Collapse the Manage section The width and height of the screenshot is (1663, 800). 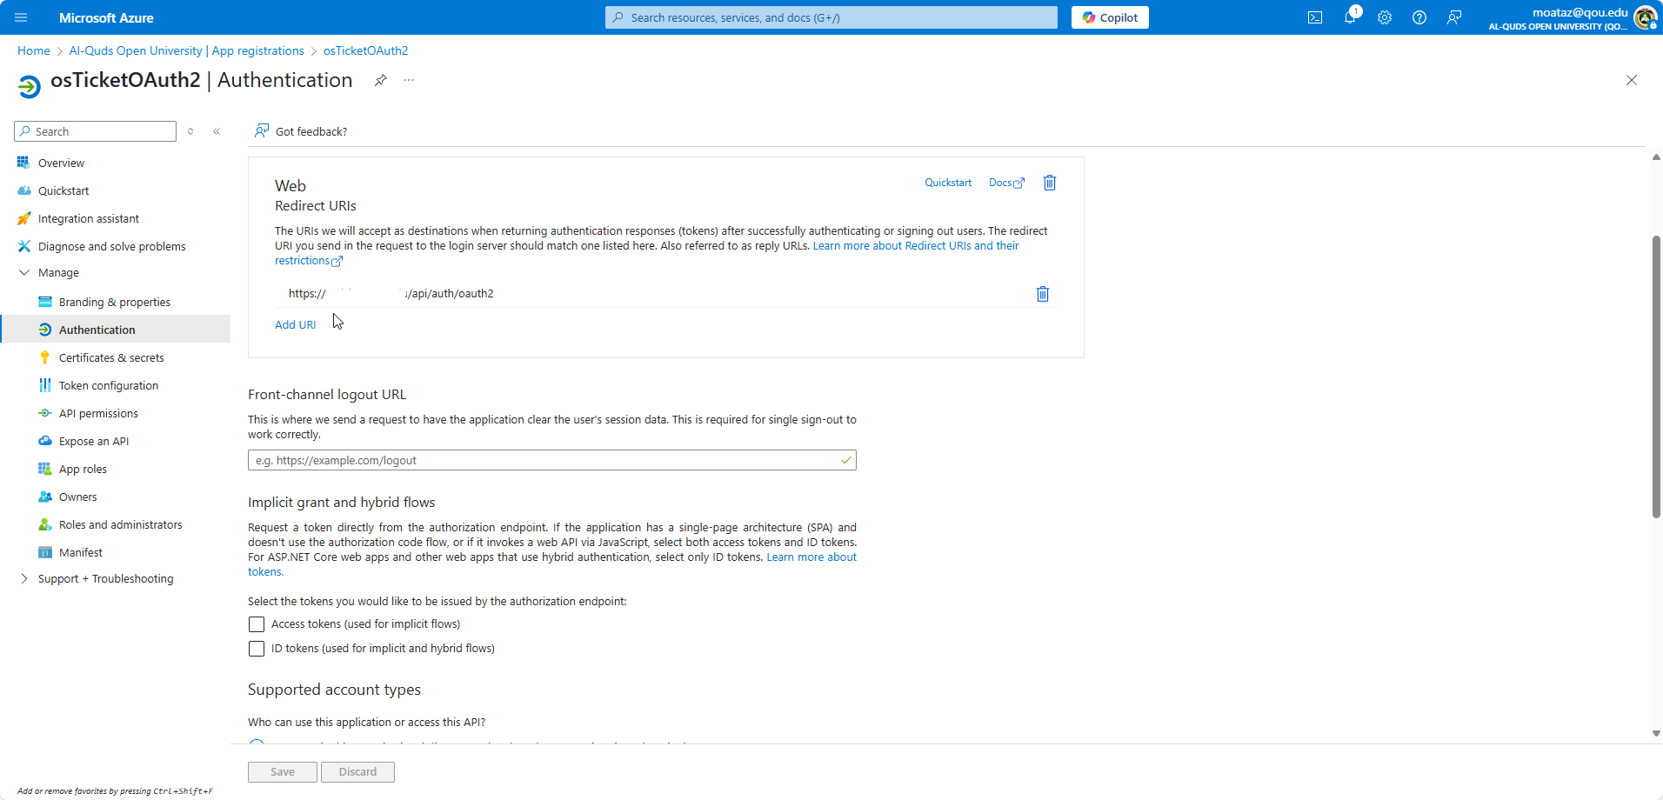pyautogui.click(x=24, y=273)
